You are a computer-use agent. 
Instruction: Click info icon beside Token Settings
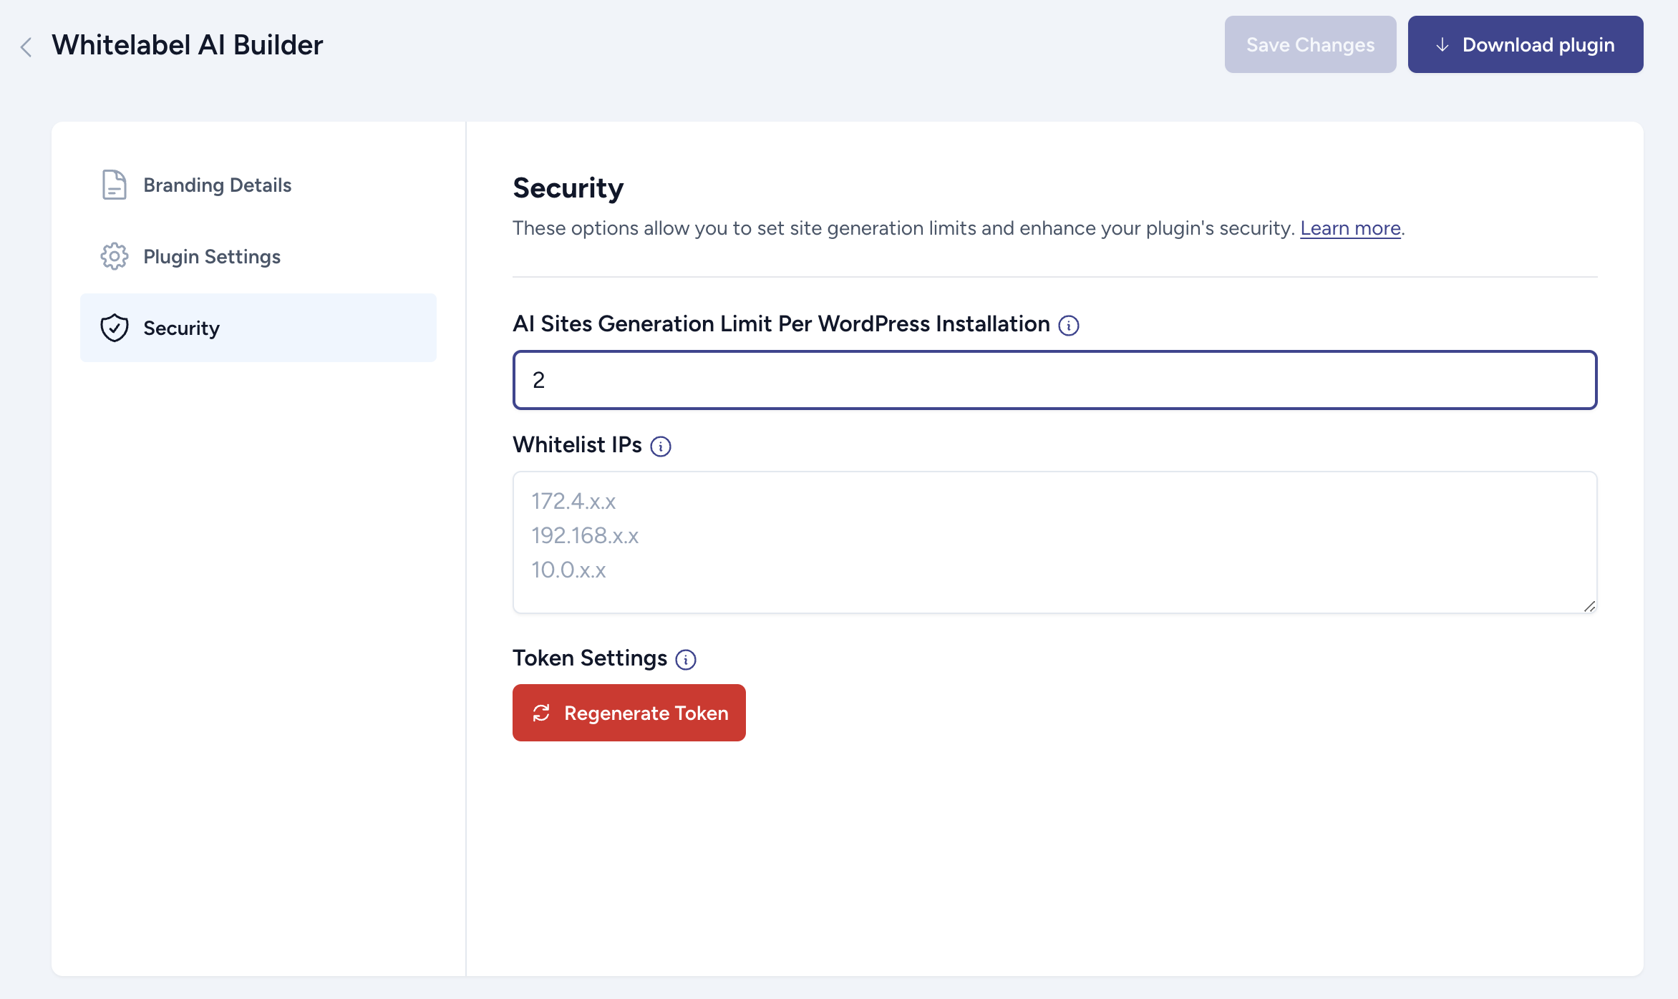pyautogui.click(x=686, y=659)
